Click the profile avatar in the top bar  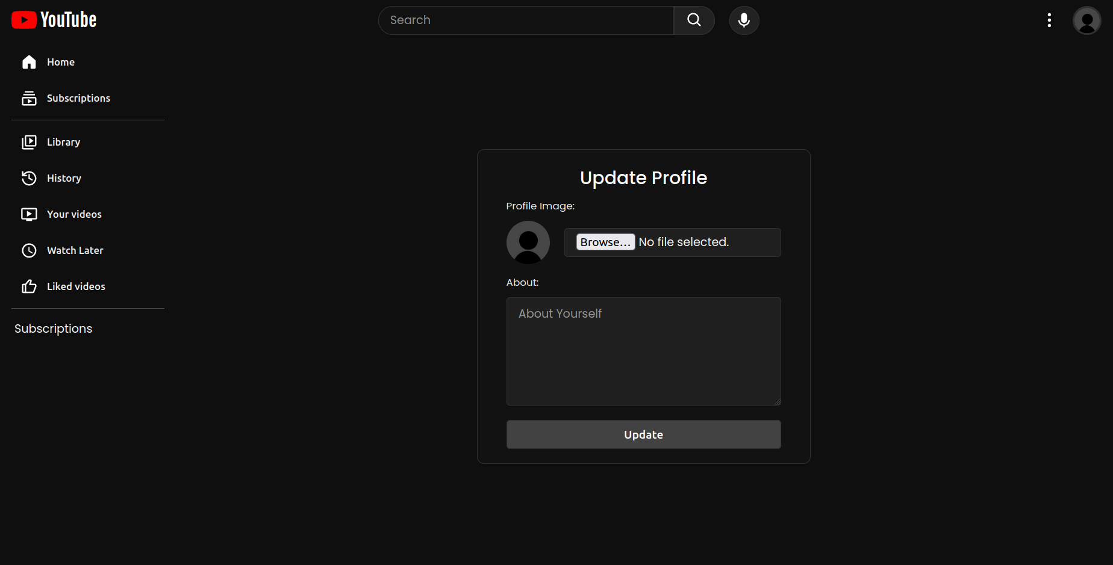click(1086, 20)
